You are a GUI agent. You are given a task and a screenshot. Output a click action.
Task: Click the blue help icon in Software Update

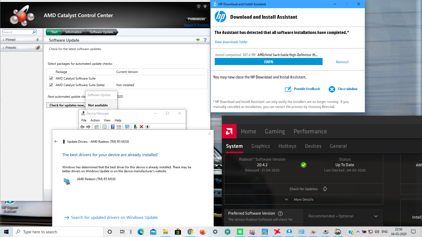click(205, 40)
